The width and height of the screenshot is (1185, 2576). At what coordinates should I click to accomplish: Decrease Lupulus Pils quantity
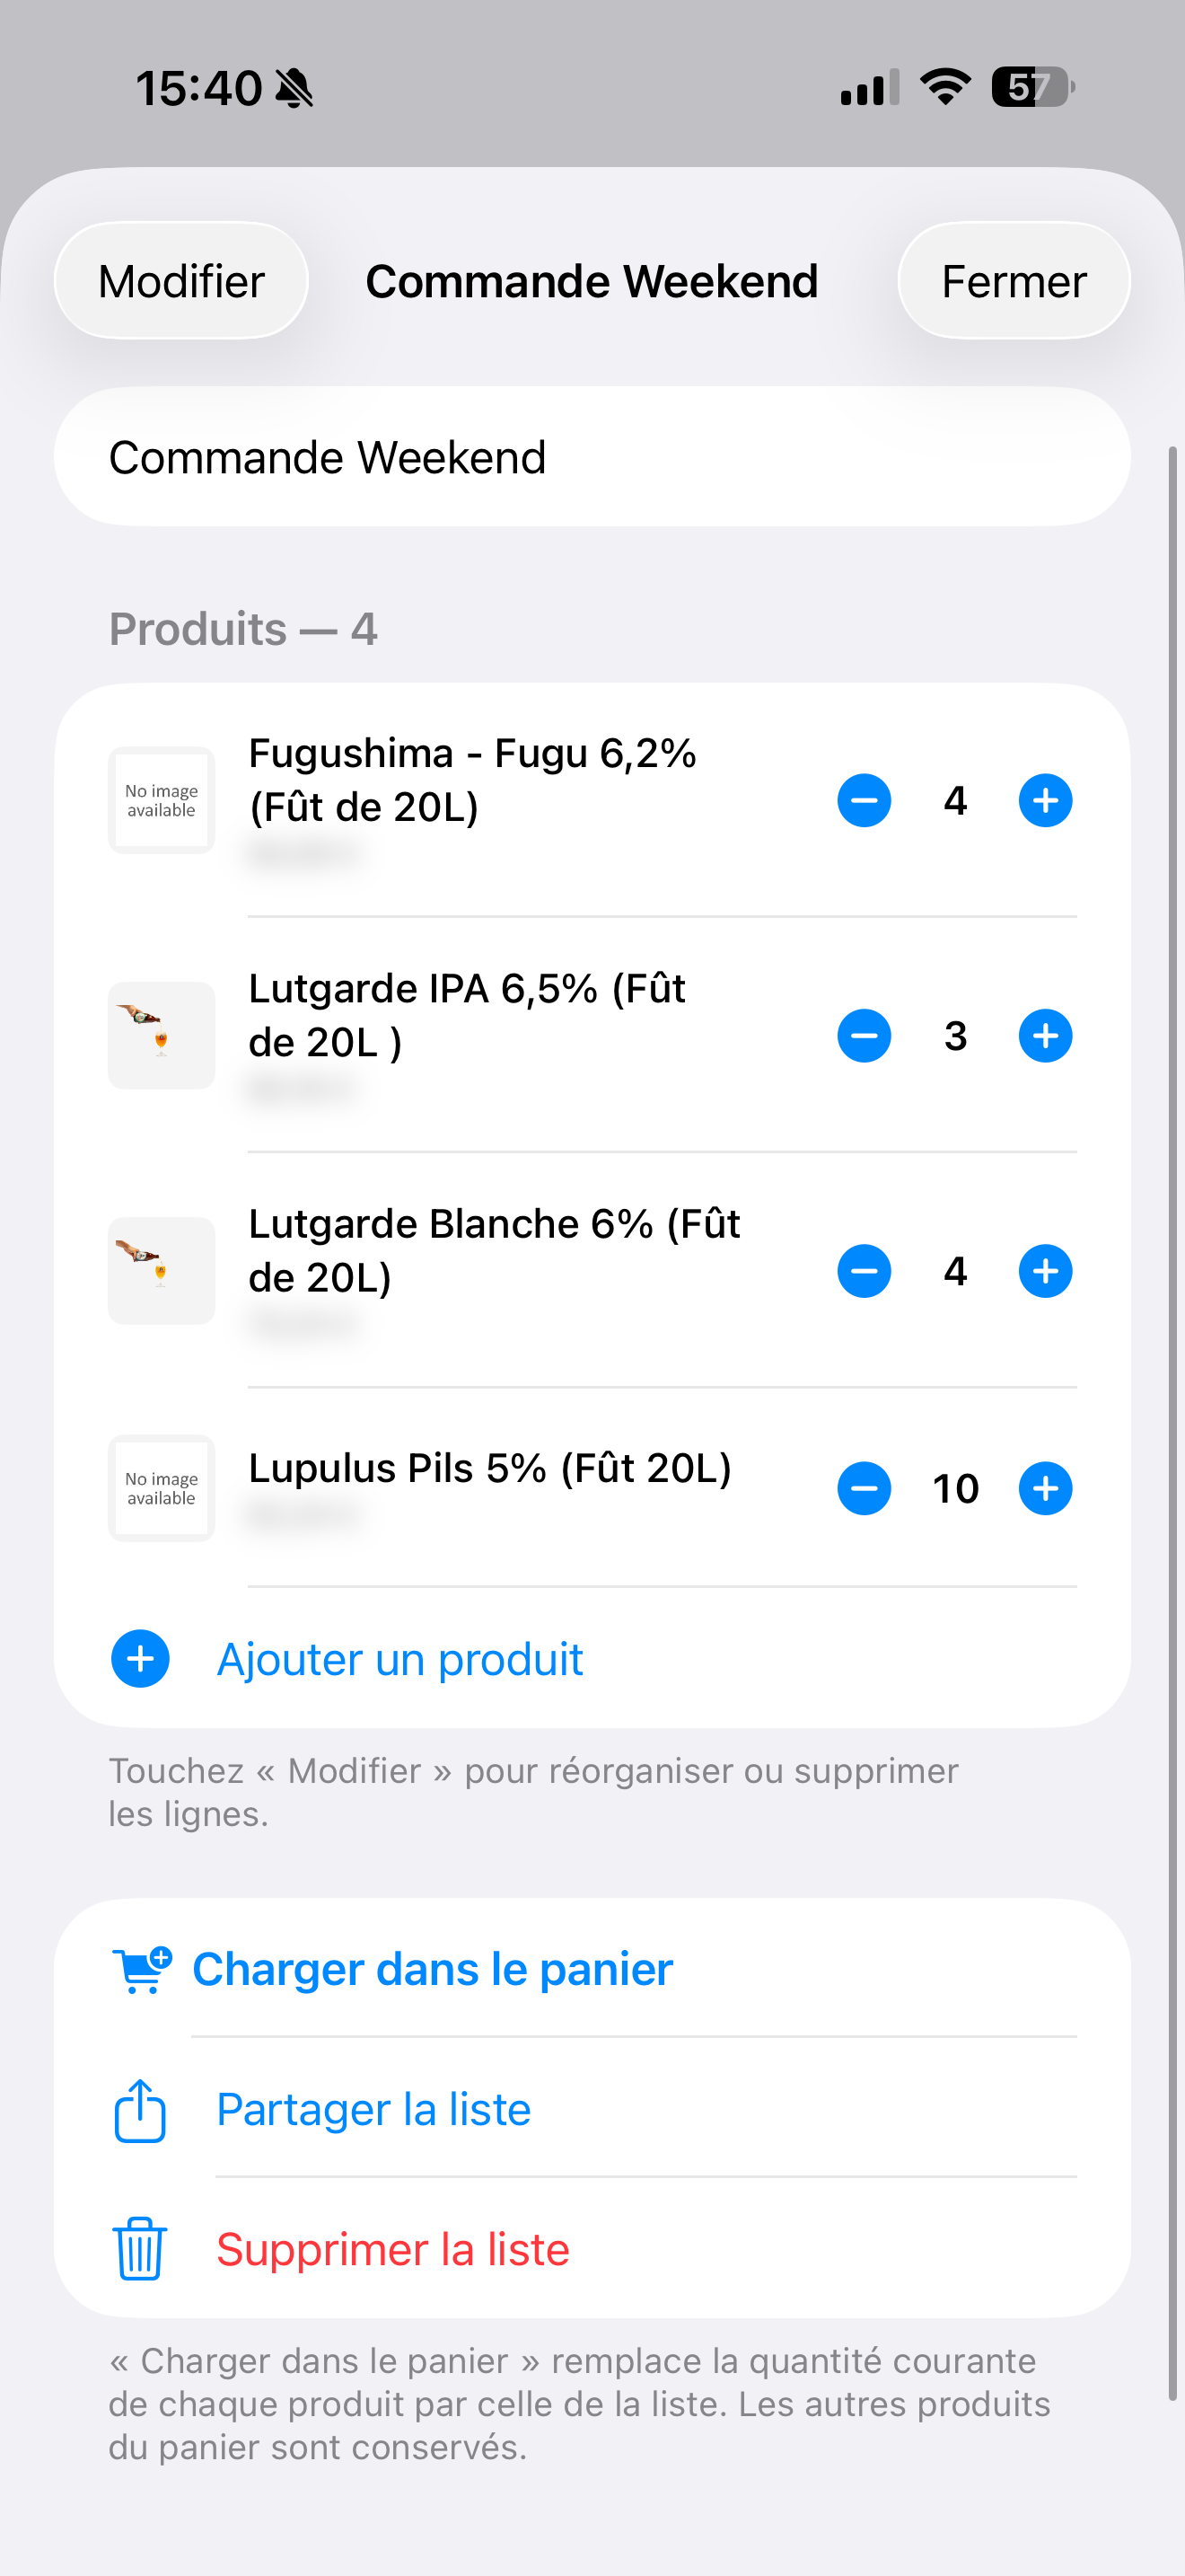(865, 1488)
